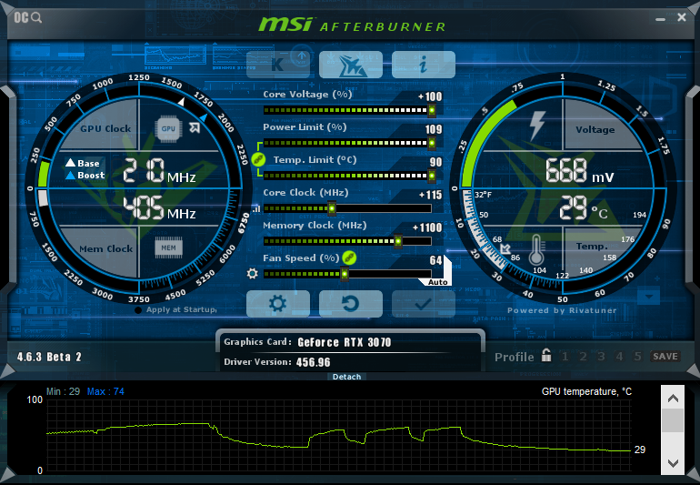
Task: Close the Afterburner window
Action: click(x=682, y=17)
